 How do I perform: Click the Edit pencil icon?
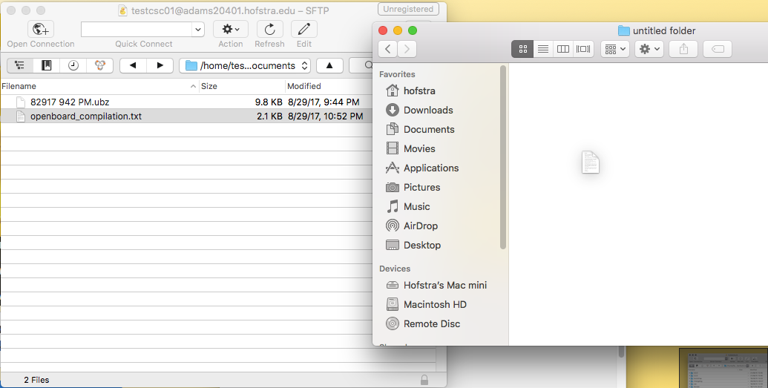(304, 29)
